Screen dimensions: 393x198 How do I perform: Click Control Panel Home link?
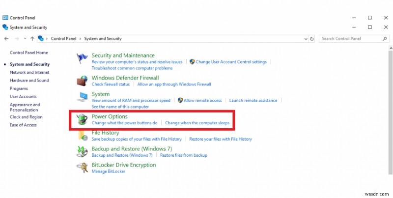click(x=29, y=53)
